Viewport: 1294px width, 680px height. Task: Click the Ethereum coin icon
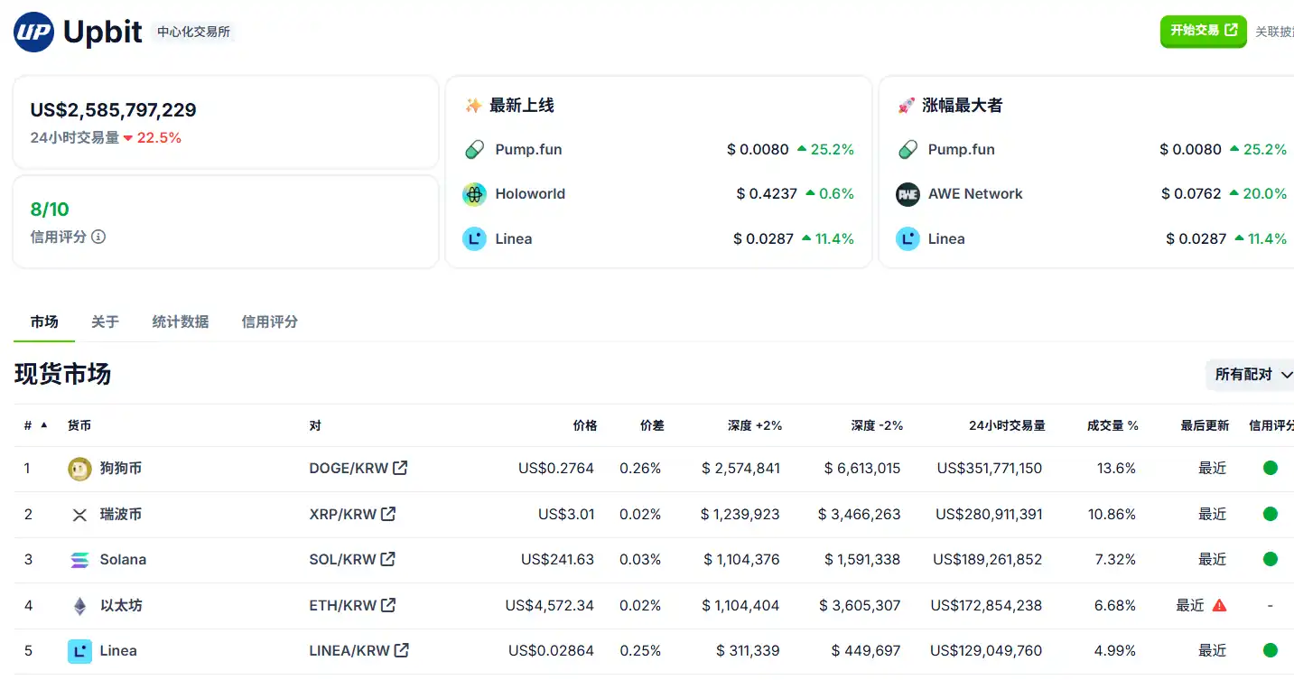click(79, 606)
